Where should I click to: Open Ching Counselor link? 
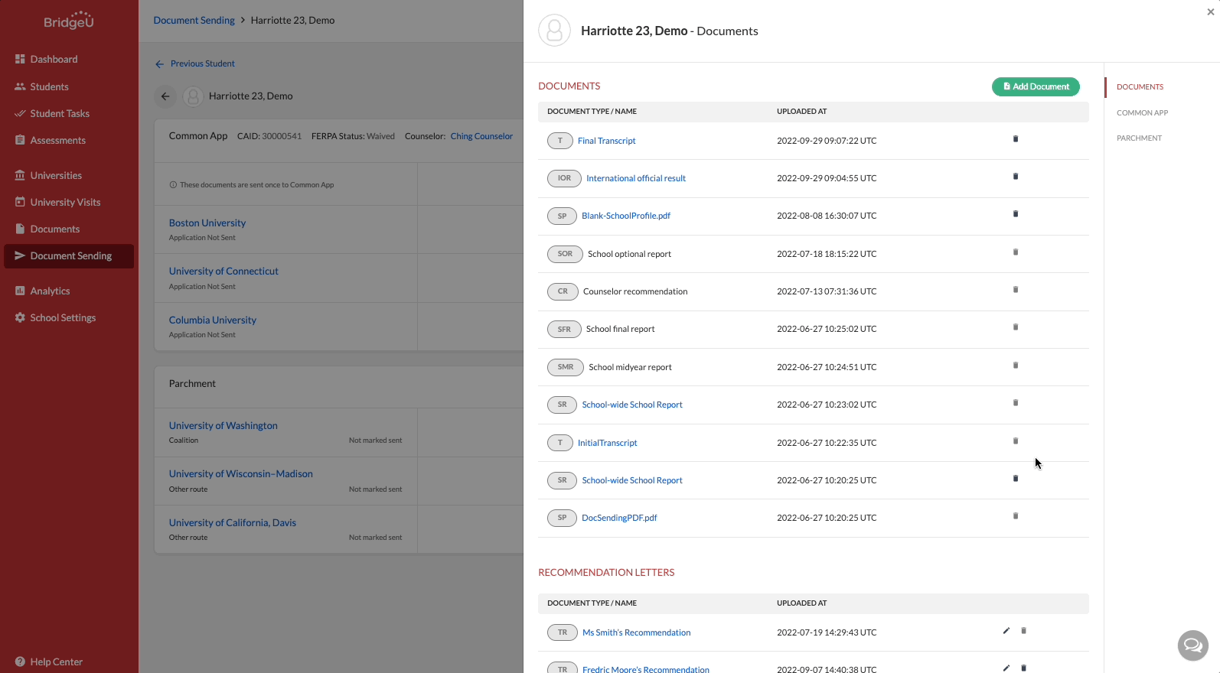(x=481, y=136)
